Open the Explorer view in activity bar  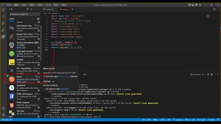pos(3,10)
